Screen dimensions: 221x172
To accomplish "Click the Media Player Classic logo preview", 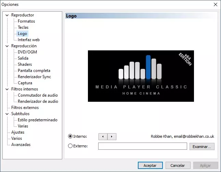I will coord(141,76).
